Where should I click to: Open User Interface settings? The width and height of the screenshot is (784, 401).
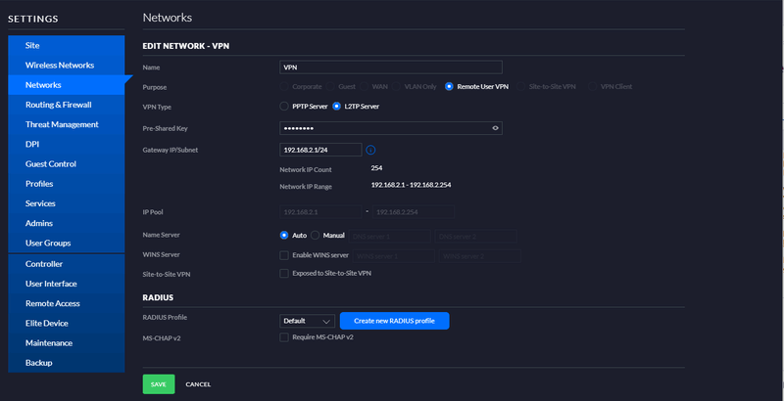(66, 284)
